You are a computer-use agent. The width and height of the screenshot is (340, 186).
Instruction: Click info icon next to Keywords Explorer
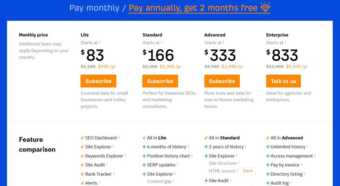(125, 155)
